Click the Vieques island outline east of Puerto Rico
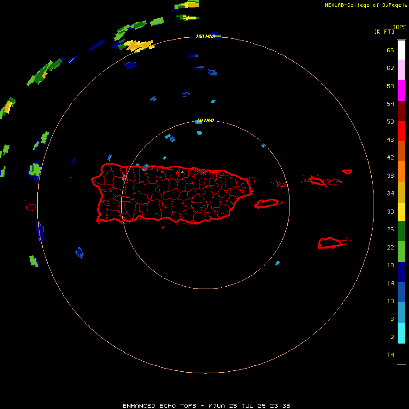409x409 pixels. (x=268, y=203)
